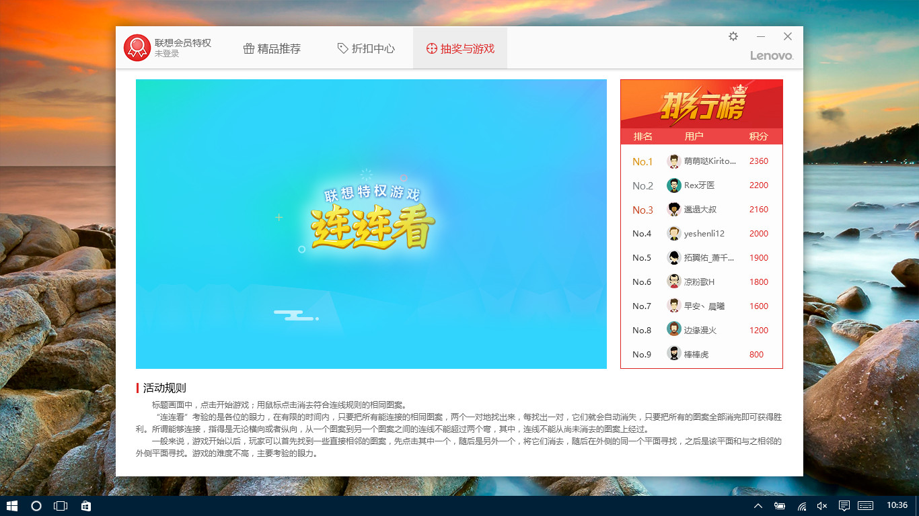Screen dimensions: 919x516
Task: Click the battery power icon in tray
Action: pyautogui.click(x=780, y=506)
